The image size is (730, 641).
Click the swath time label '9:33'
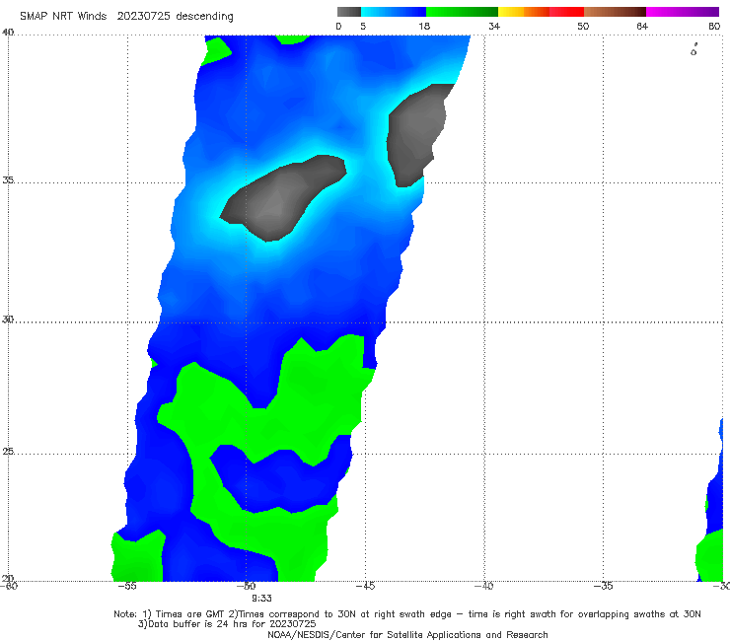pyautogui.click(x=261, y=599)
